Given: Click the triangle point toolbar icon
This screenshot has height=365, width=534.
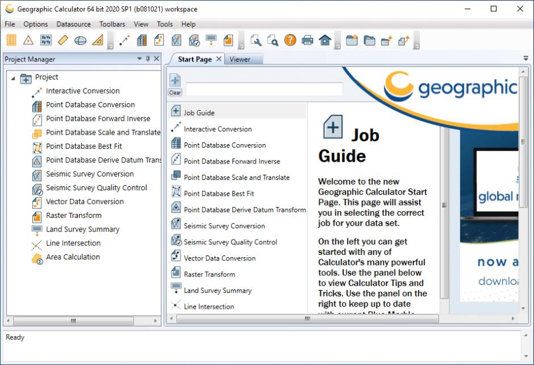Looking at the screenshot, I should (x=28, y=40).
